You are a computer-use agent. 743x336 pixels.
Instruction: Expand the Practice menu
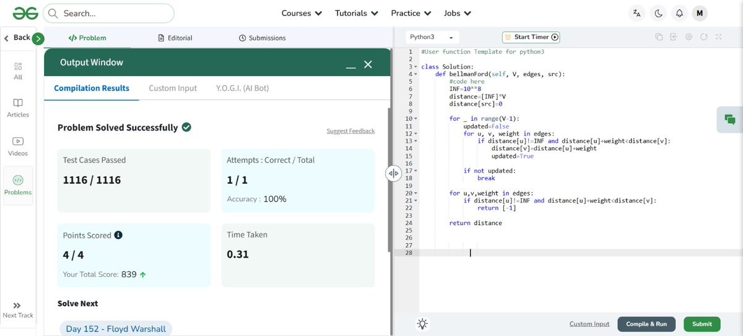pyautogui.click(x=411, y=13)
